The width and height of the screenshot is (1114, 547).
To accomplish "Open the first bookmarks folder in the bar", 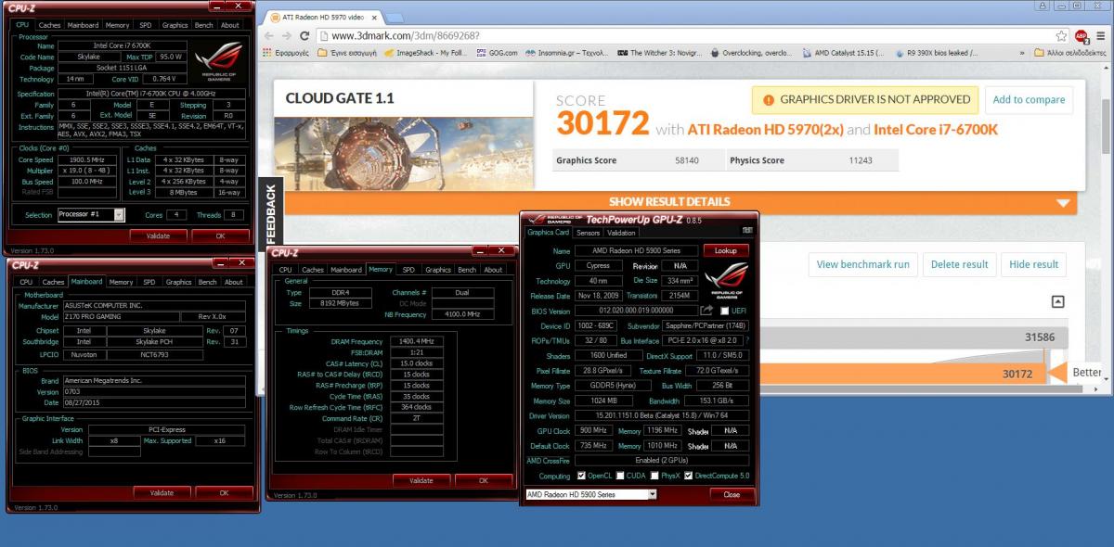I will tap(348, 53).
